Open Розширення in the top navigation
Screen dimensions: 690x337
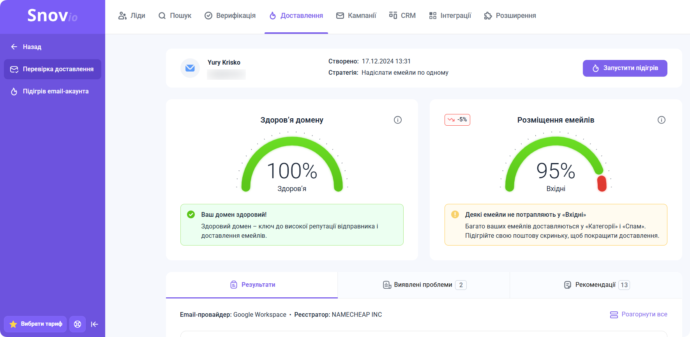[510, 16]
